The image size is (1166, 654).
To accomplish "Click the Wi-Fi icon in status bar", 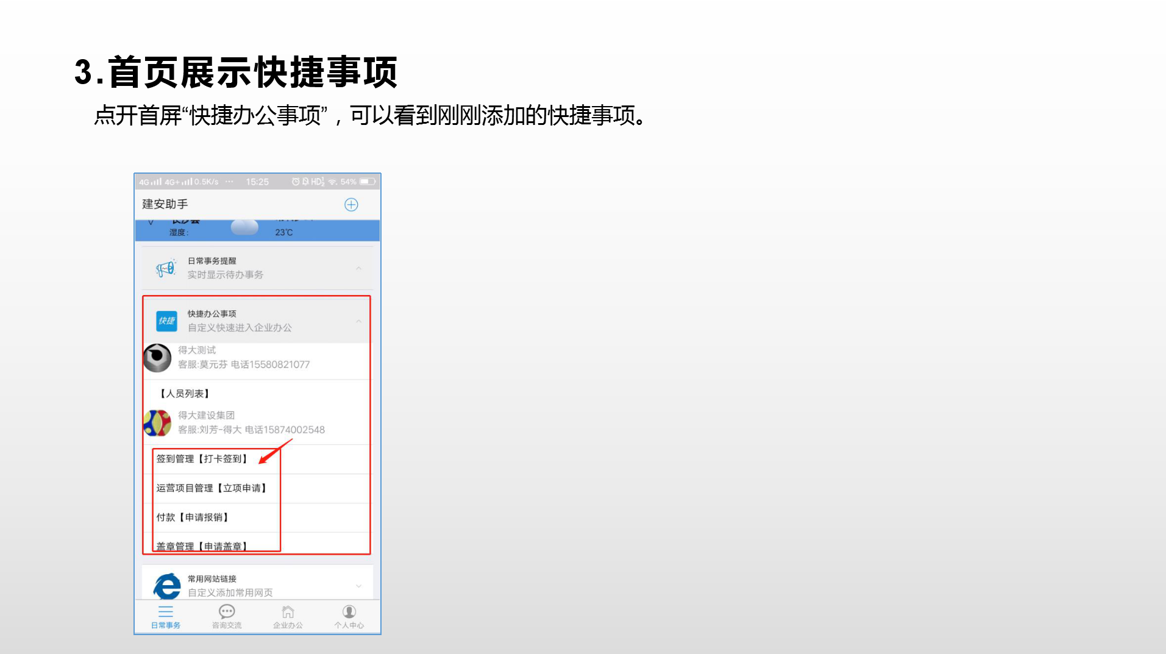I will point(333,182).
